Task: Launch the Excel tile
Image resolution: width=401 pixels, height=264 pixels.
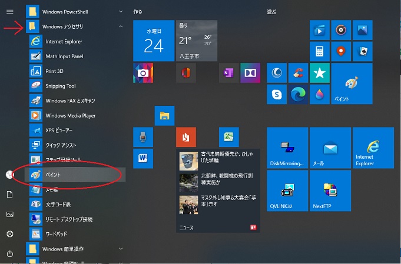Action: 229,137
